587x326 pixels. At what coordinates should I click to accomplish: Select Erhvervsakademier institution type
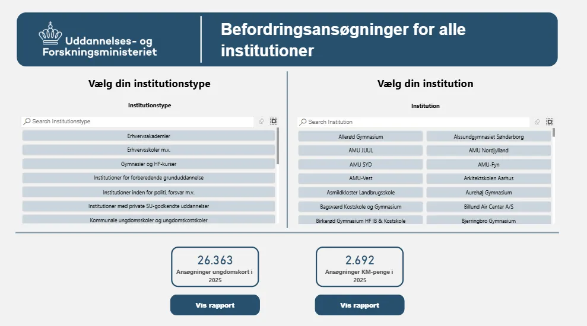pyautogui.click(x=149, y=136)
